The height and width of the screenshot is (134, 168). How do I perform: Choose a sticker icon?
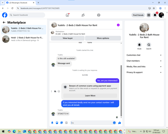61,123
